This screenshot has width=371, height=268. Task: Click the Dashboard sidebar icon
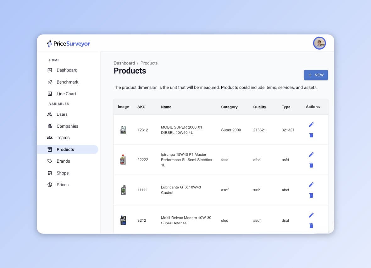coord(50,70)
